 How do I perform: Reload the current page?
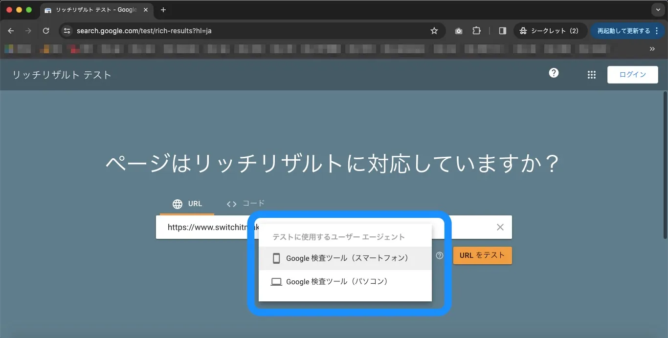pyautogui.click(x=46, y=31)
